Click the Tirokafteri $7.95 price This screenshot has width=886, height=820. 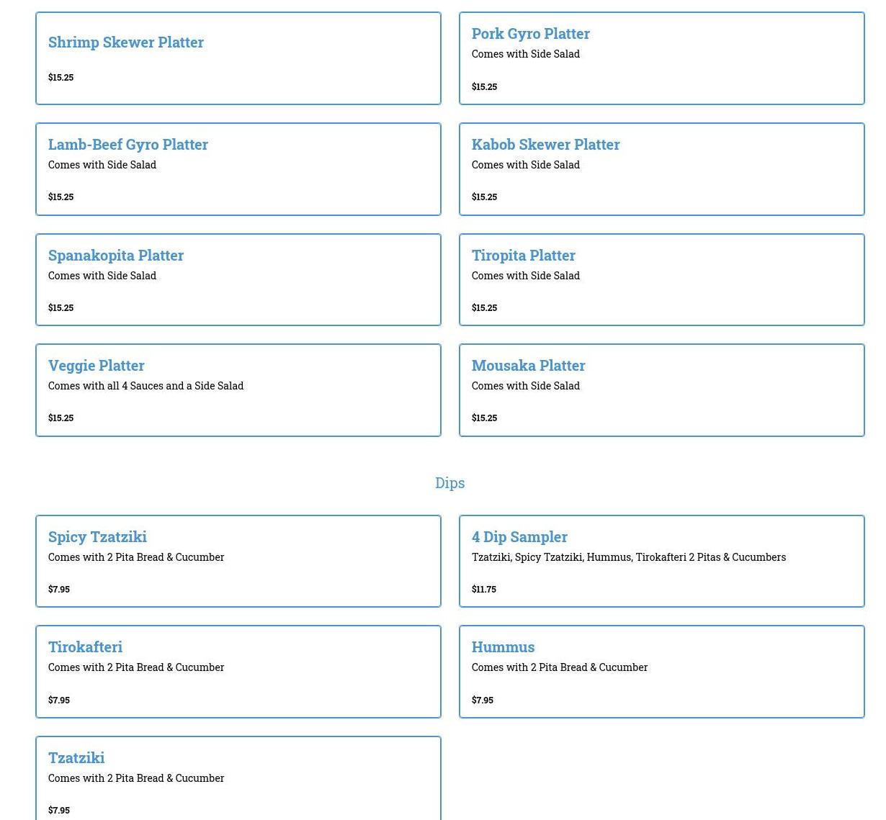pos(59,700)
